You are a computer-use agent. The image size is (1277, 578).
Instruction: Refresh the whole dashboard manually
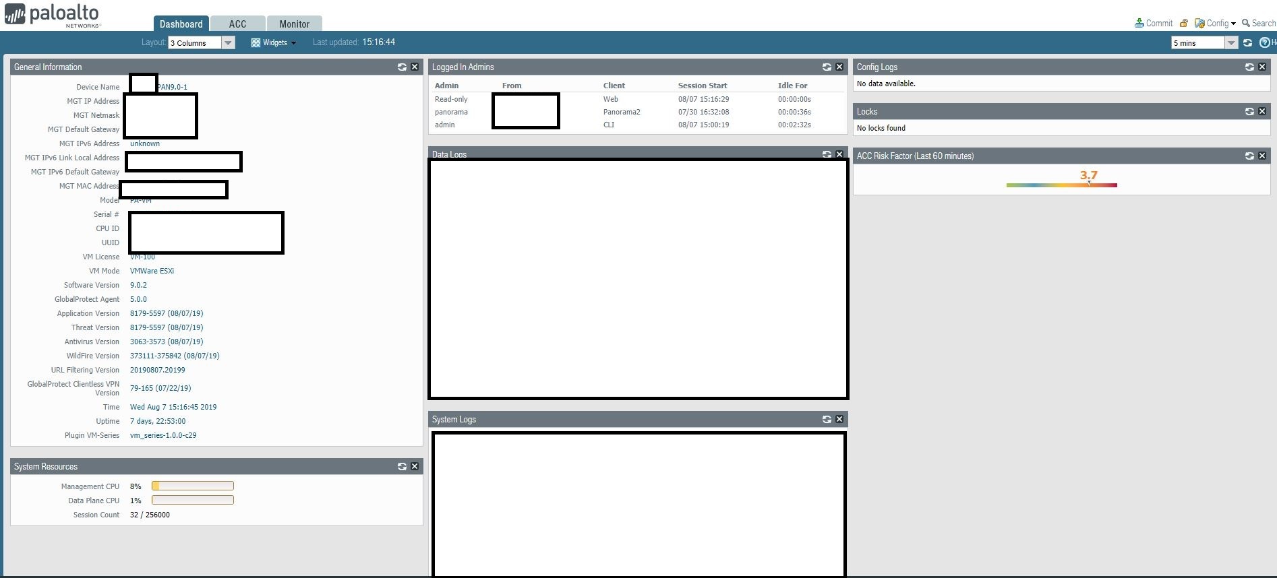click(1248, 43)
